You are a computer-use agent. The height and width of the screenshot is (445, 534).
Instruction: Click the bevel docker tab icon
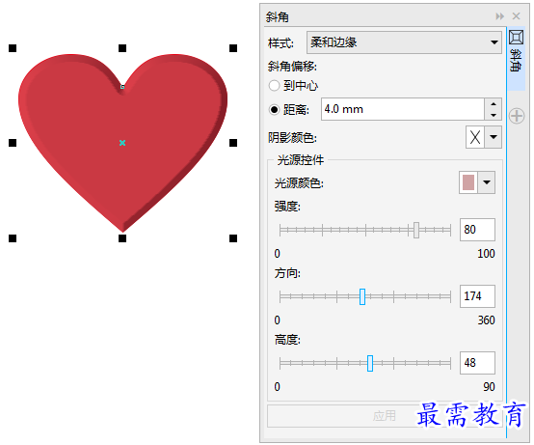[x=516, y=38]
